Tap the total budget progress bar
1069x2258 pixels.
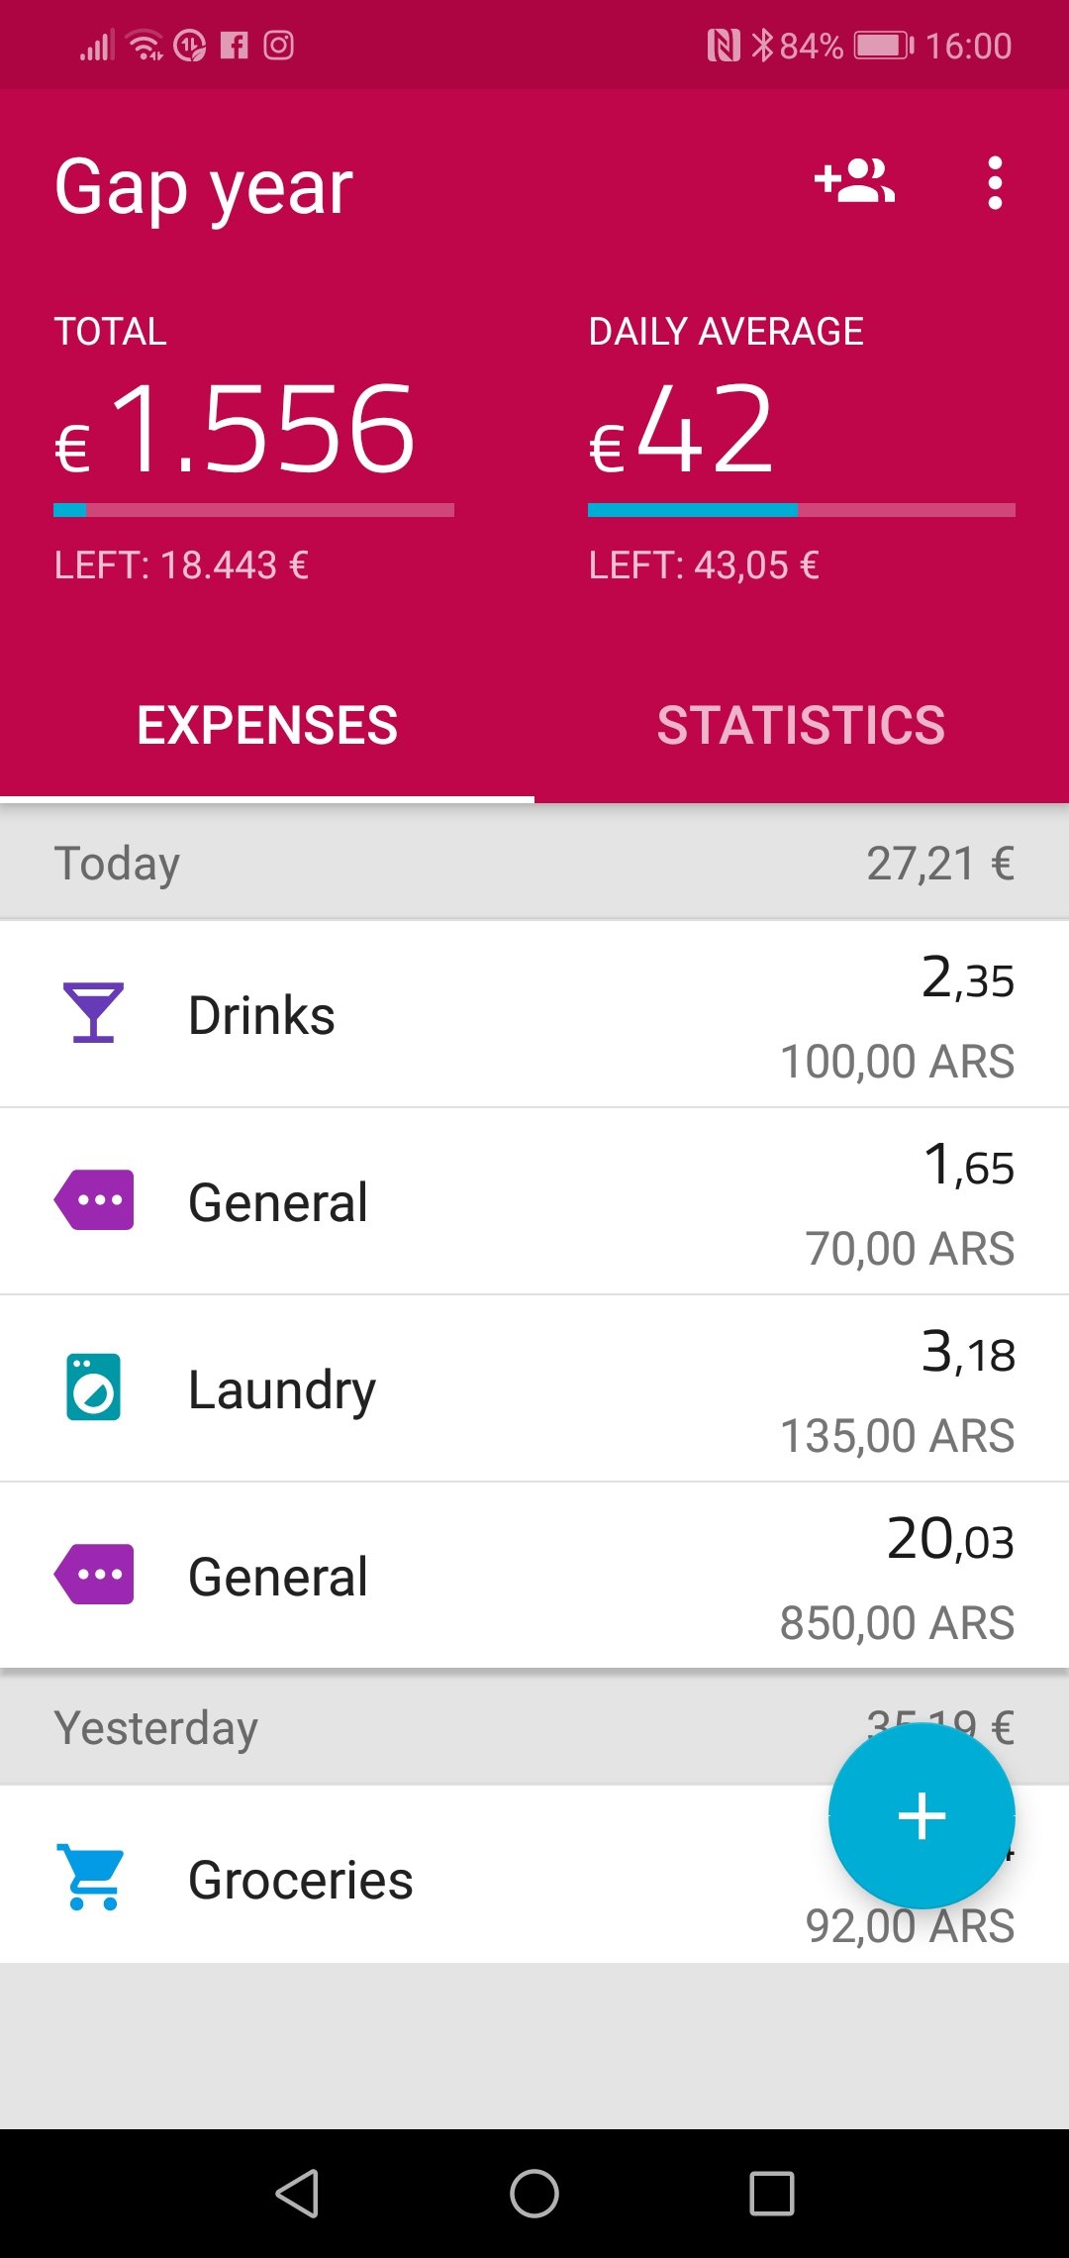253,510
